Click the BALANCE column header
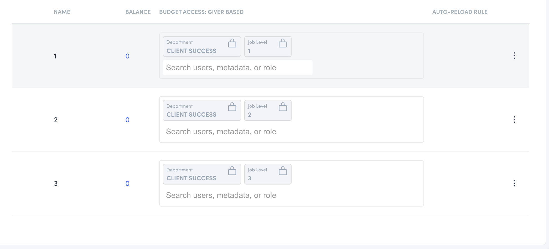Image resolution: width=549 pixels, height=249 pixels. [138, 12]
